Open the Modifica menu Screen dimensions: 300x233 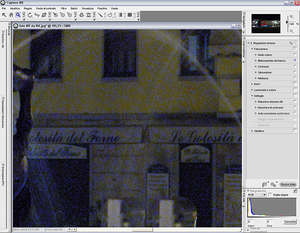pyautogui.click(x=15, y=8)
